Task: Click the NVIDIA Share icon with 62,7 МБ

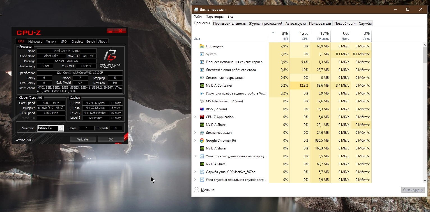Action: pyautogui.click(x=202, y=164)
